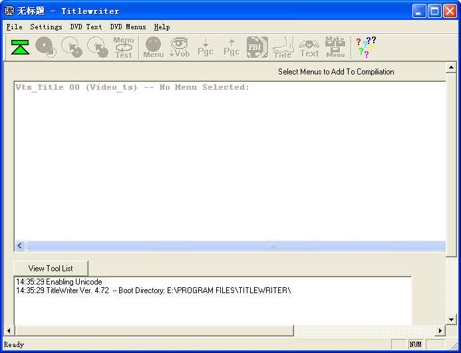Click the Pgc down-arrow toolbar icon
The height and width of the screenshot is (353, 461).
click(x=206, y=47)
